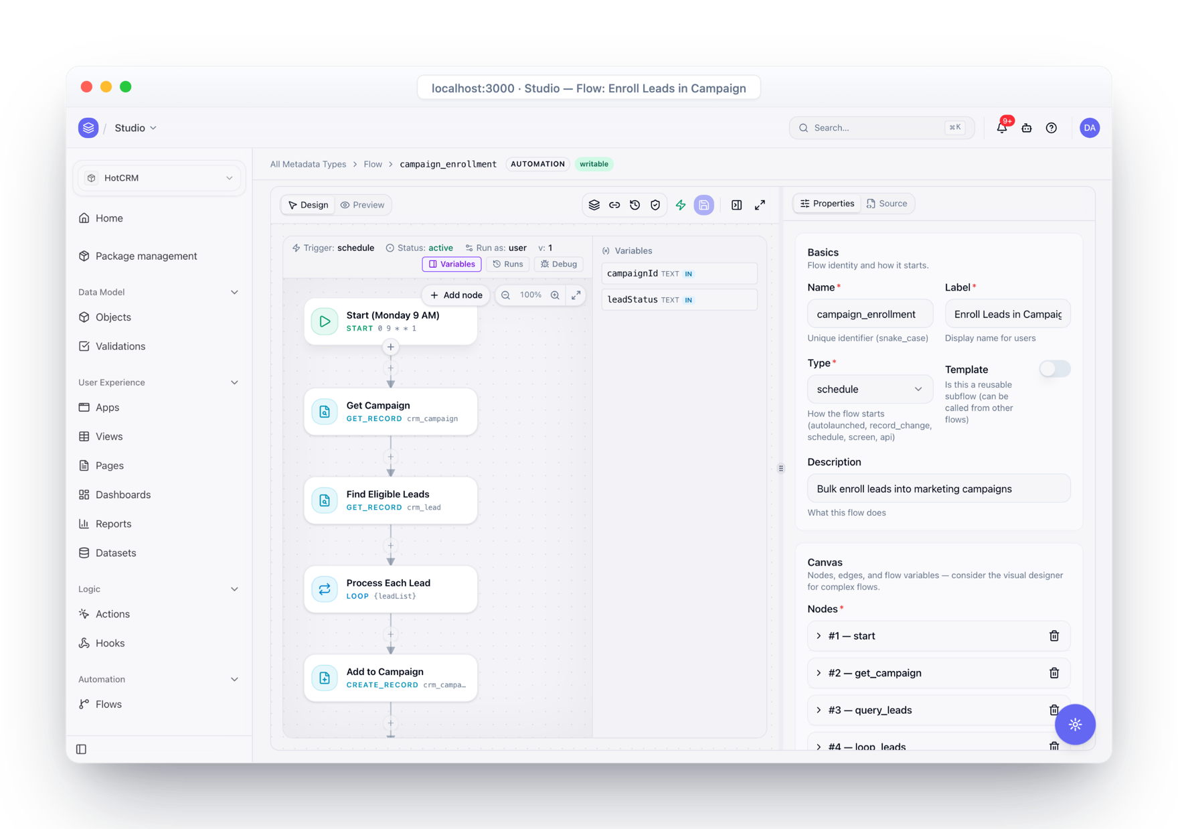Collapse the sidebar with bottom panel icon
This screenshot has width=1178, height=829.
(82, 749)
